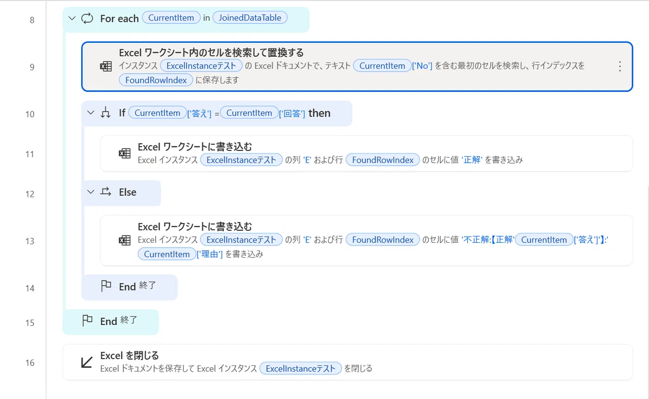This screenshot has width=649, height=399.
Task: Click the Excel icon on step 13
Action: (125, 241)
